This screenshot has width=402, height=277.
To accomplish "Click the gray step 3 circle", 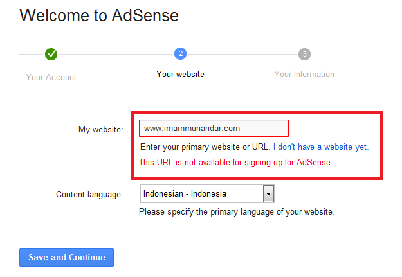I will pyautogui.click(x=304, y=55).
